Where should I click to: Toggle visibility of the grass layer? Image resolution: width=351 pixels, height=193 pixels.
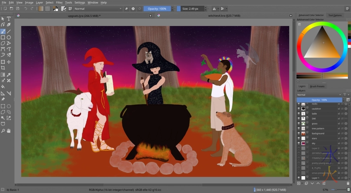(x=299, y=123)
